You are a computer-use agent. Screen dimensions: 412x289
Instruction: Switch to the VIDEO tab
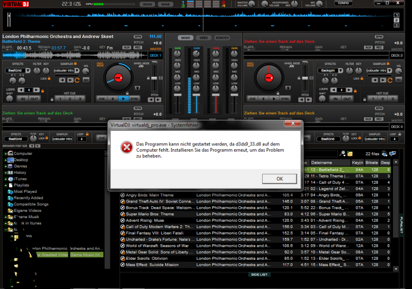(203, 38)
